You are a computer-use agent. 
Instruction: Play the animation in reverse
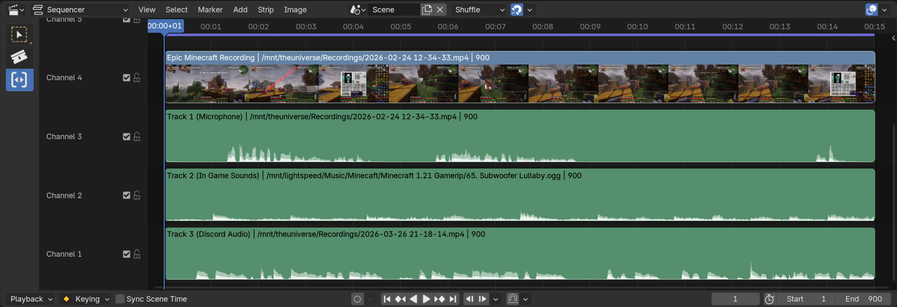(413, 299)
